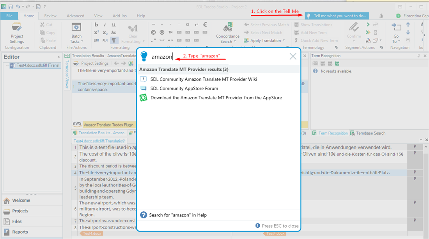Apply underline formatting

(x=113, y=25)
